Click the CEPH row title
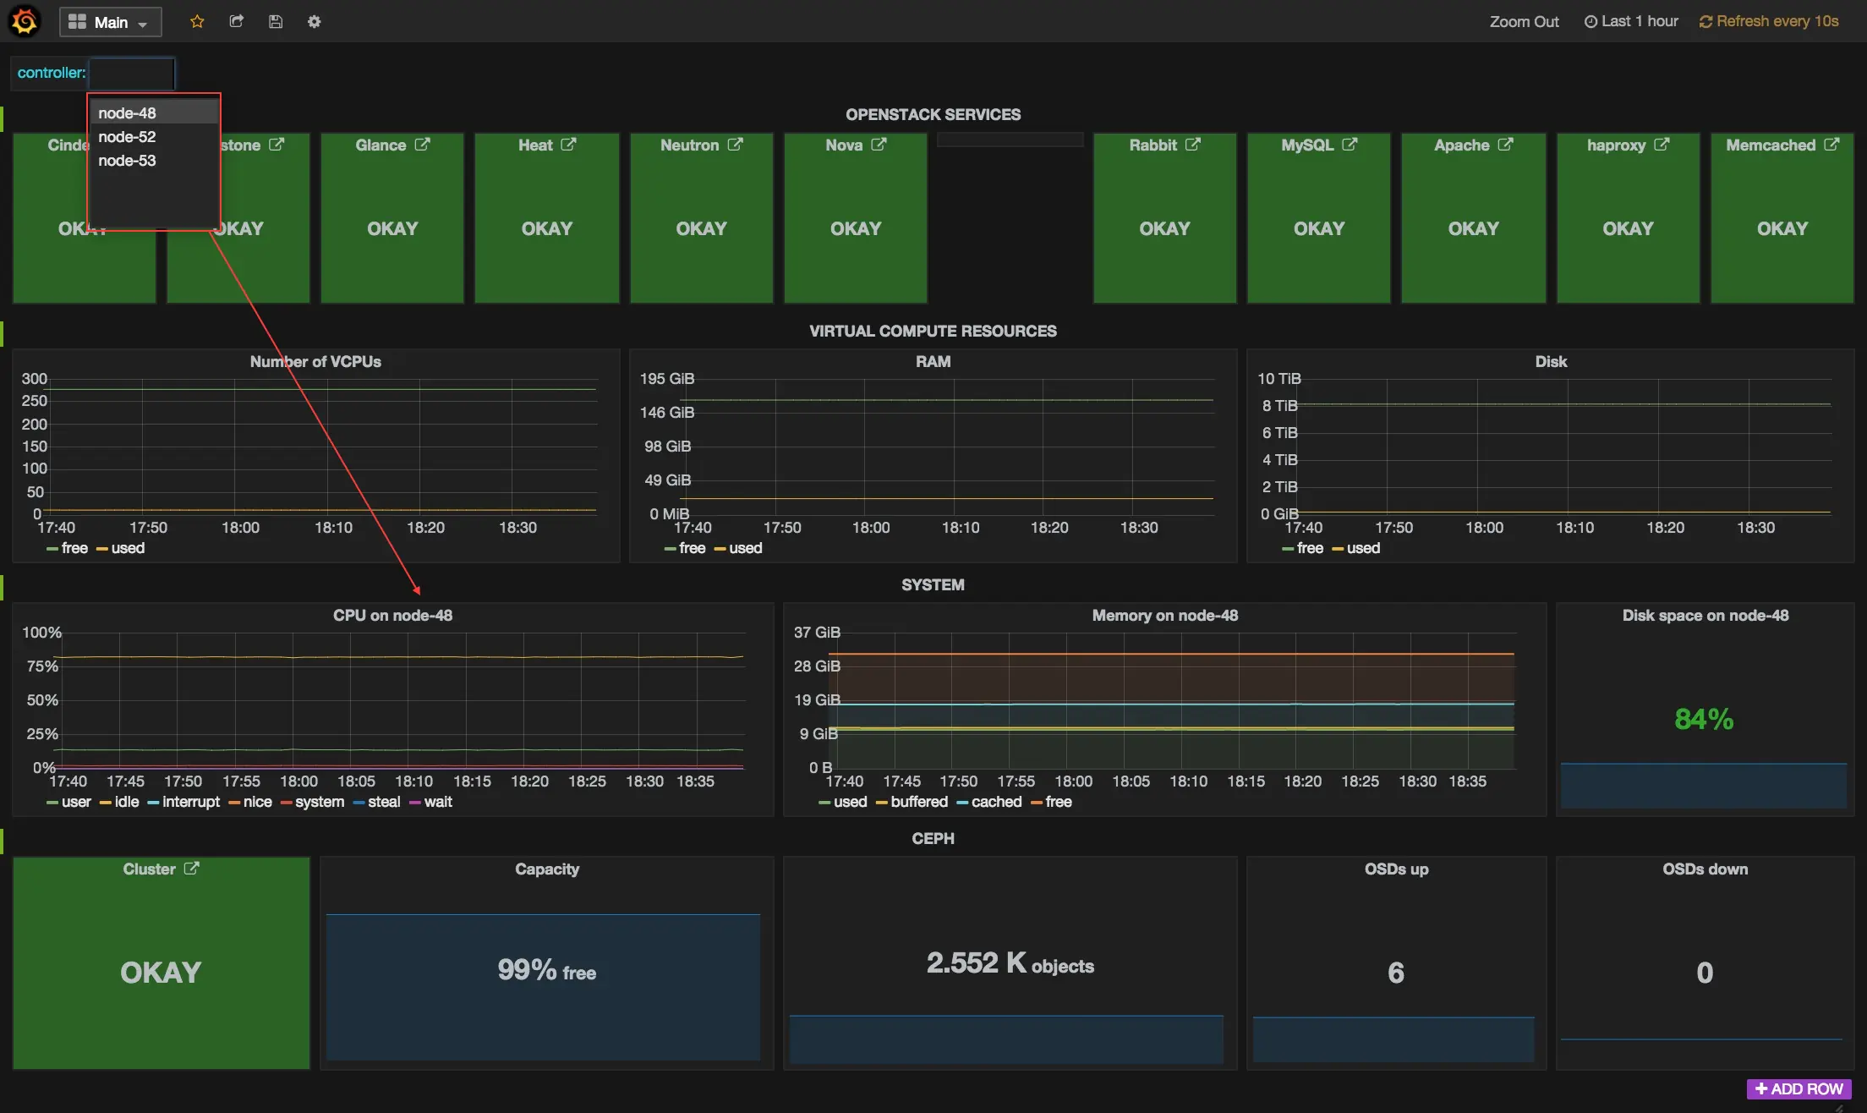The image size is (1867, 1113). click(933, 838)
